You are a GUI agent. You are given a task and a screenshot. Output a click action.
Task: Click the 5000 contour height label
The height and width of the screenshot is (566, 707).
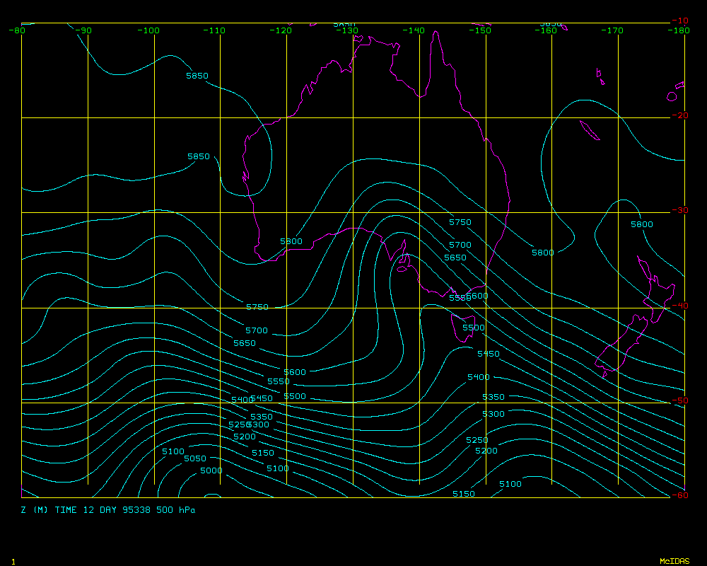pyautogui.click(x=211, y=470)
